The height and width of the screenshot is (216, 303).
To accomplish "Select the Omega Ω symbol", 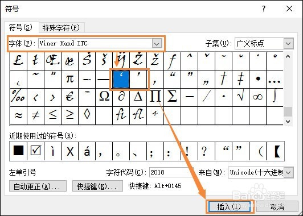I will (104, 97).
